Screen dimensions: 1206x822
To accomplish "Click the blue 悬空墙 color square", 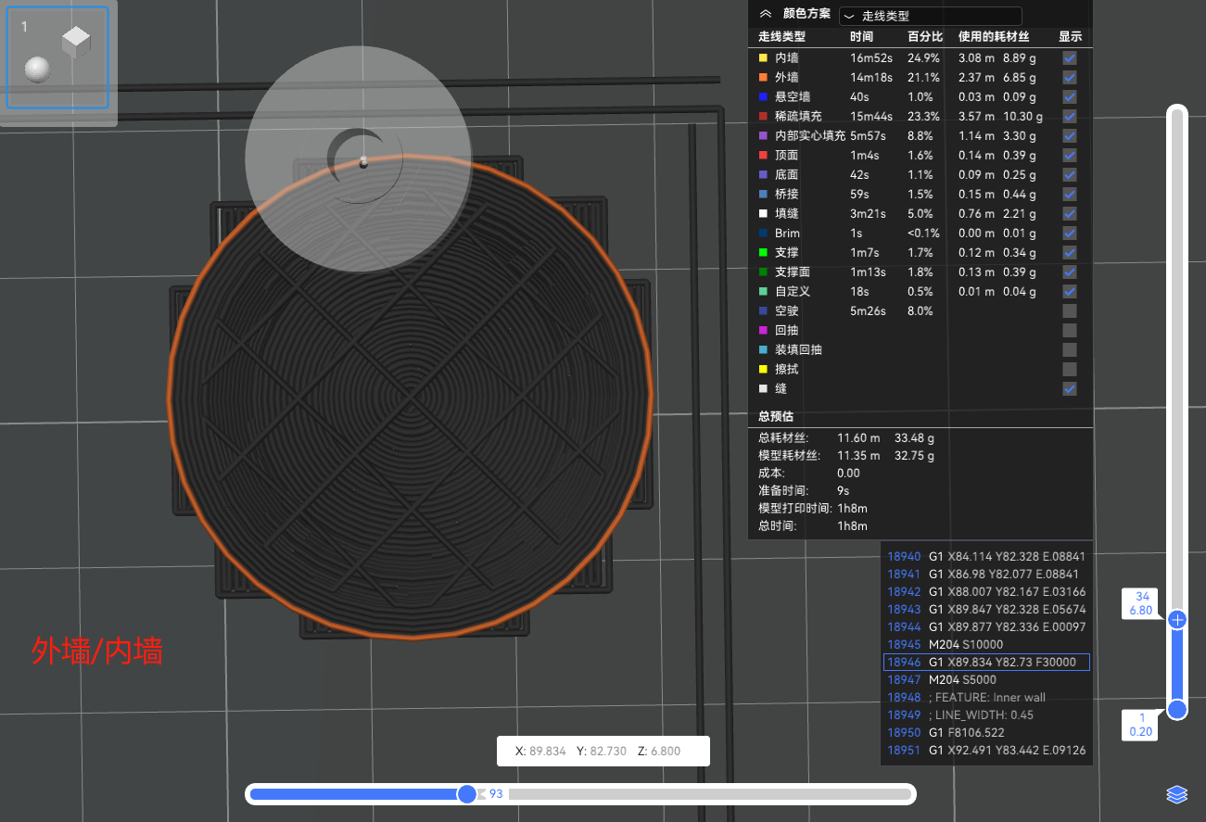I will coord(763,97).
